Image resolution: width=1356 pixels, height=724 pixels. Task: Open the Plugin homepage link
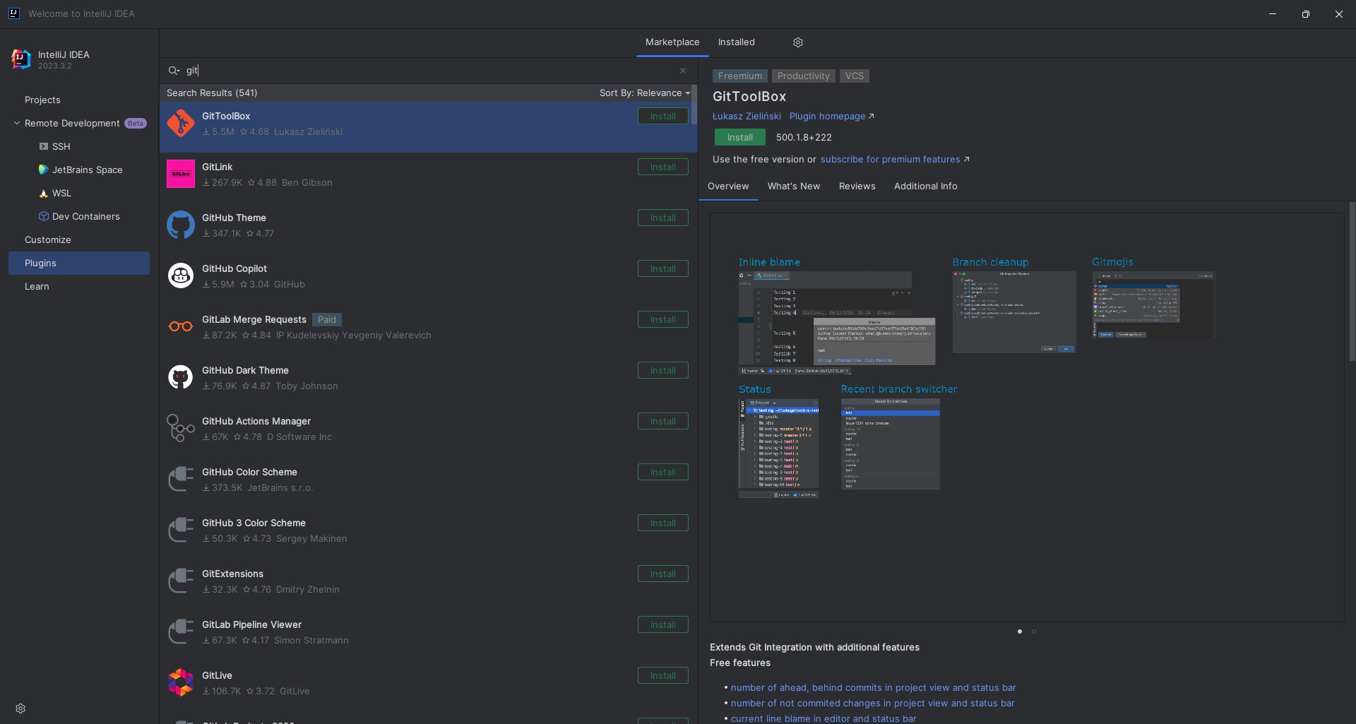[x=831, y=117]
